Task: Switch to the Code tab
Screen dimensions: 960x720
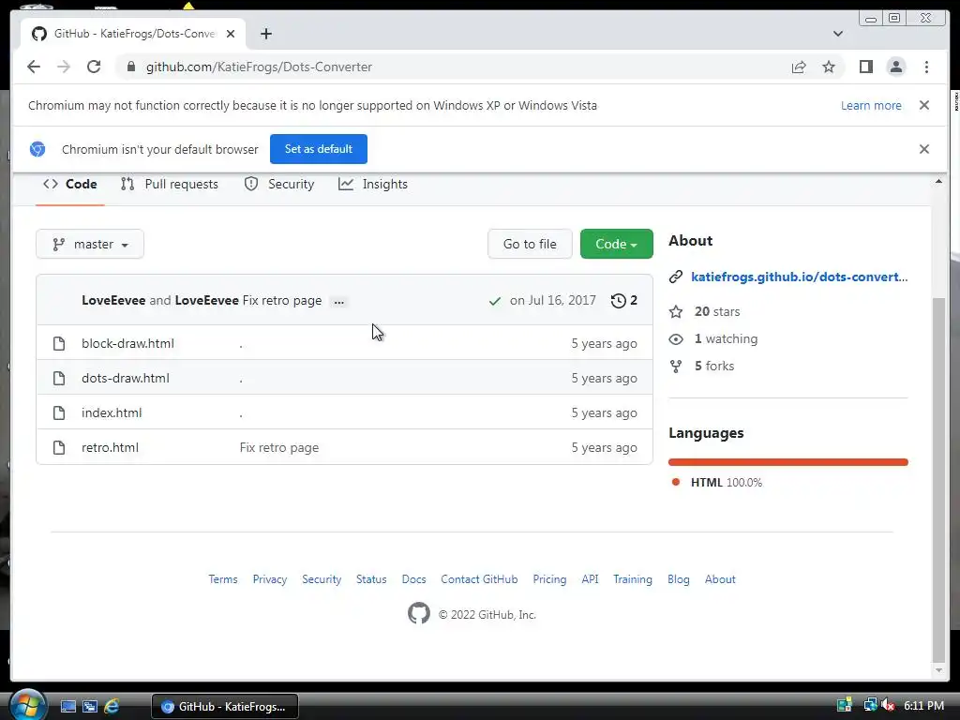Action: click(69, 185)
